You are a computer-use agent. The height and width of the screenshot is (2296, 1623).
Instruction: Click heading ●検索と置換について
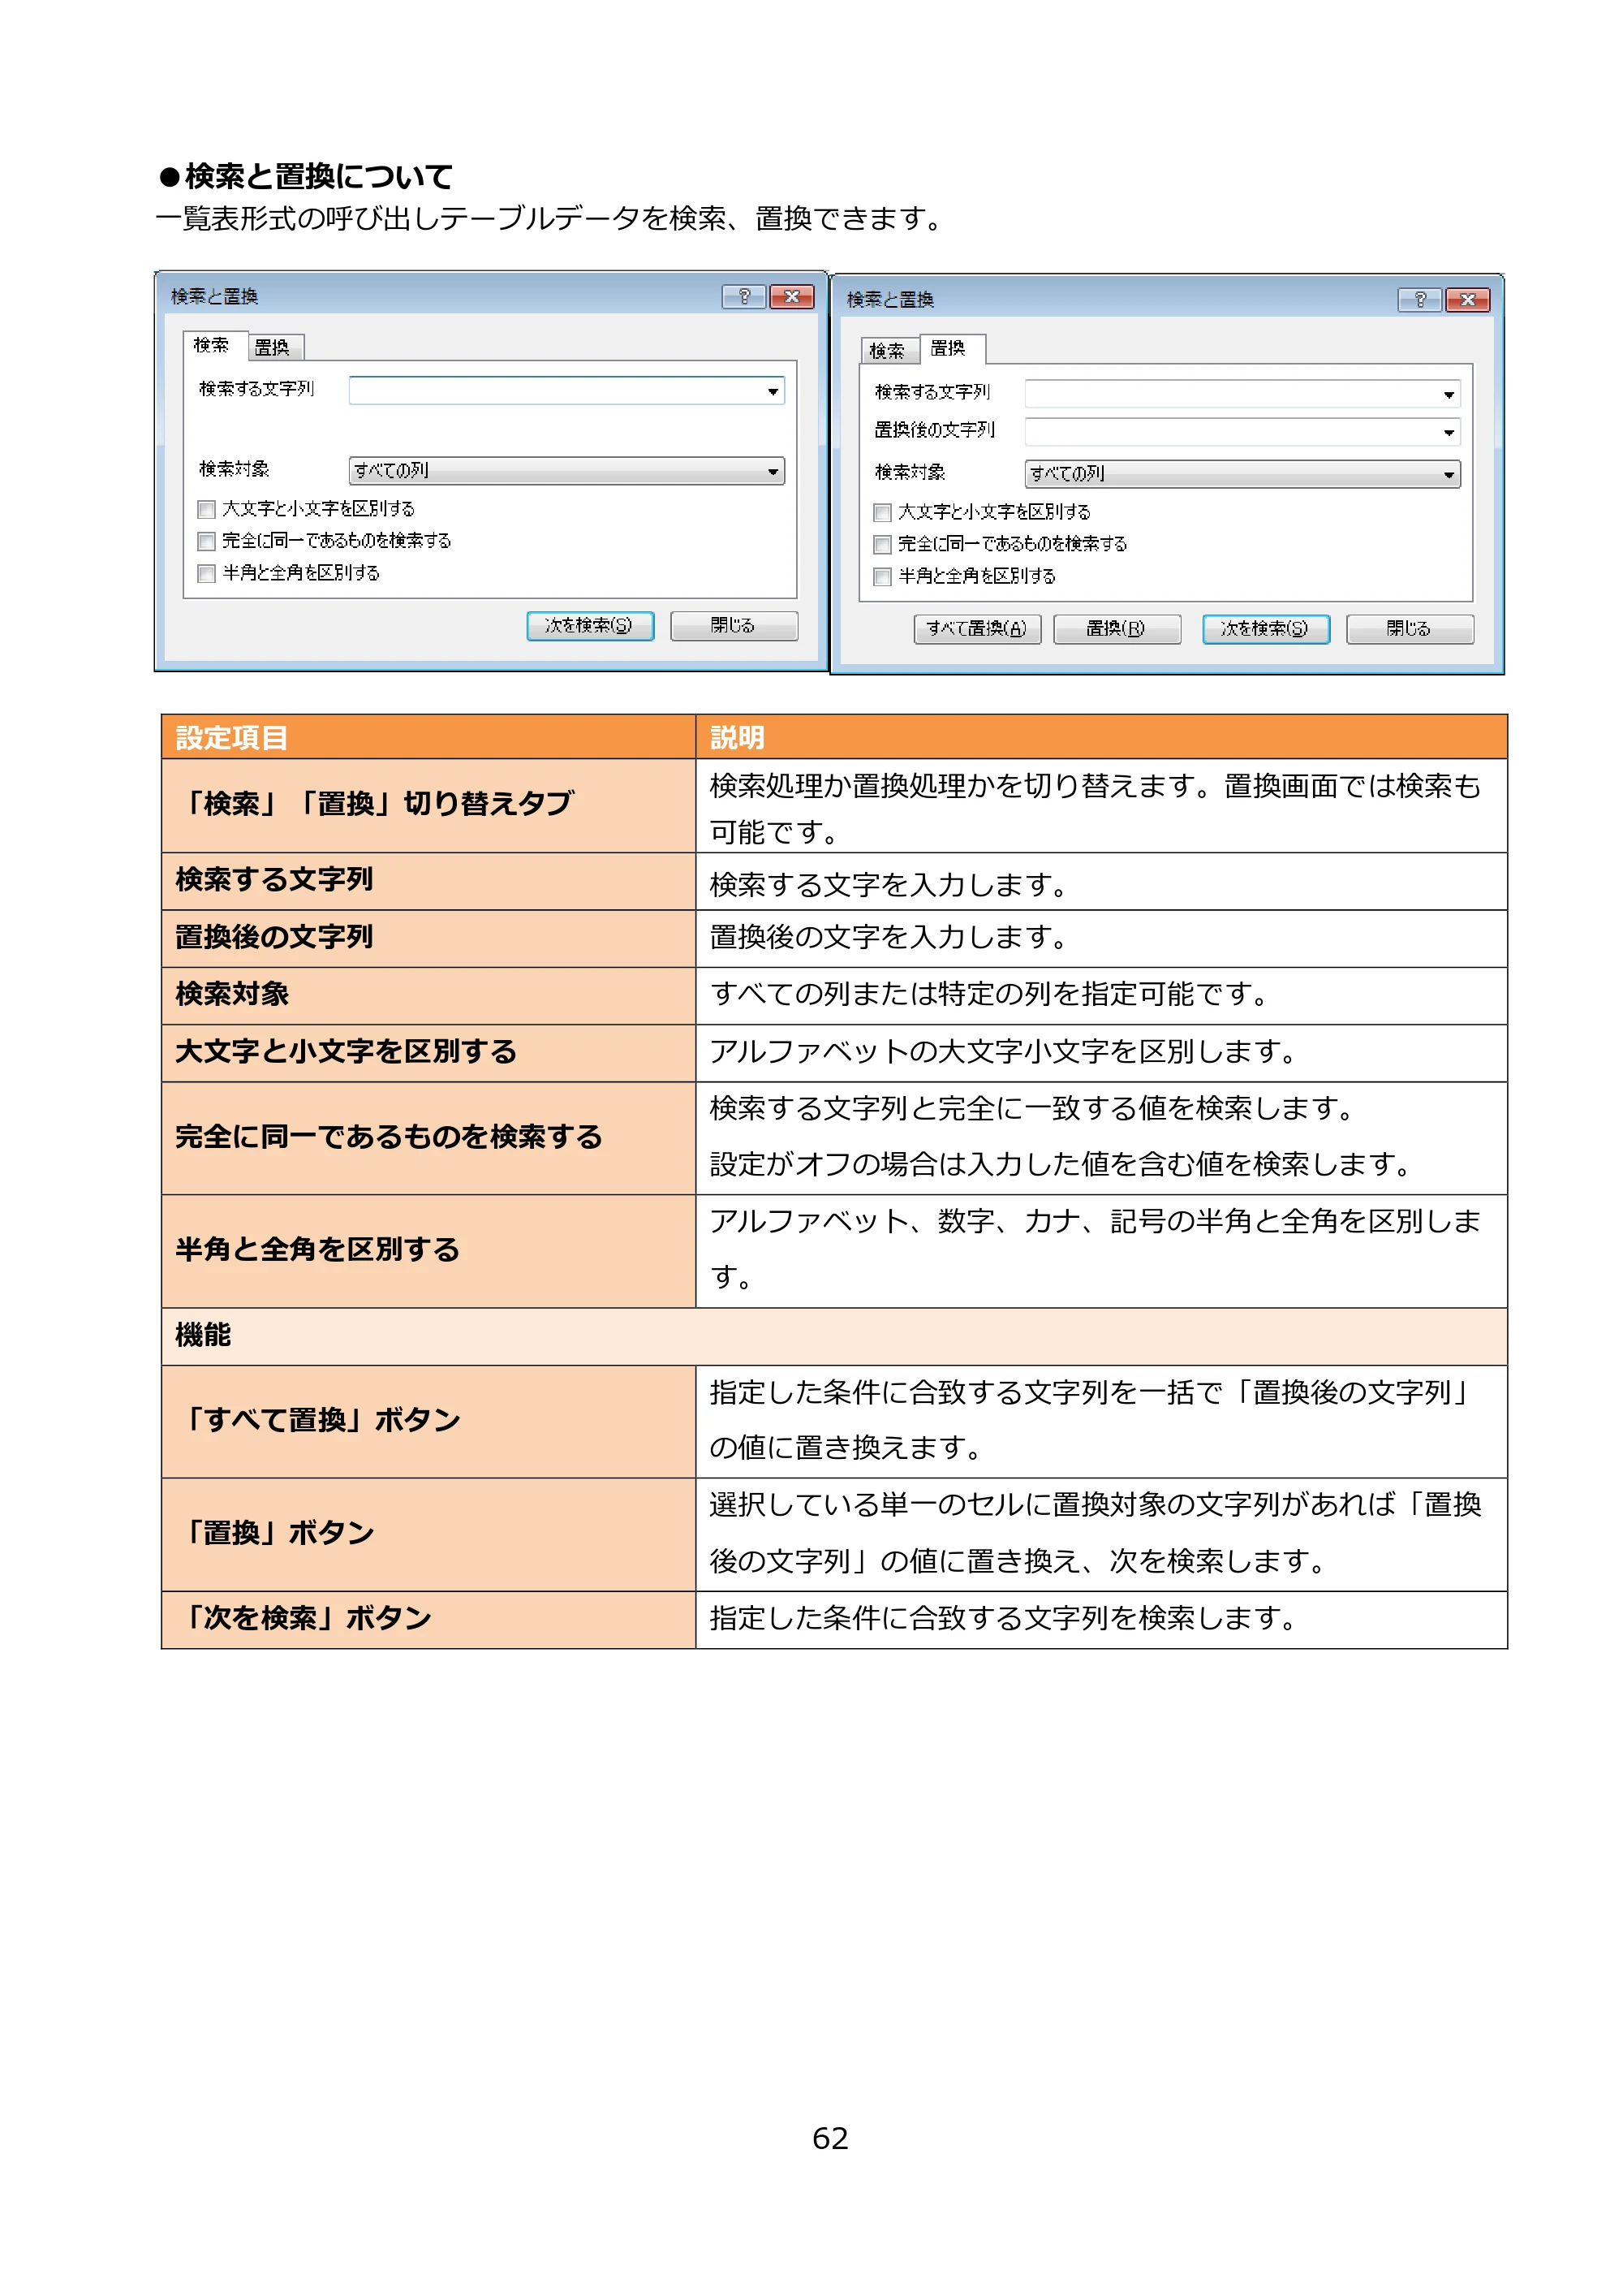point(306,177)
